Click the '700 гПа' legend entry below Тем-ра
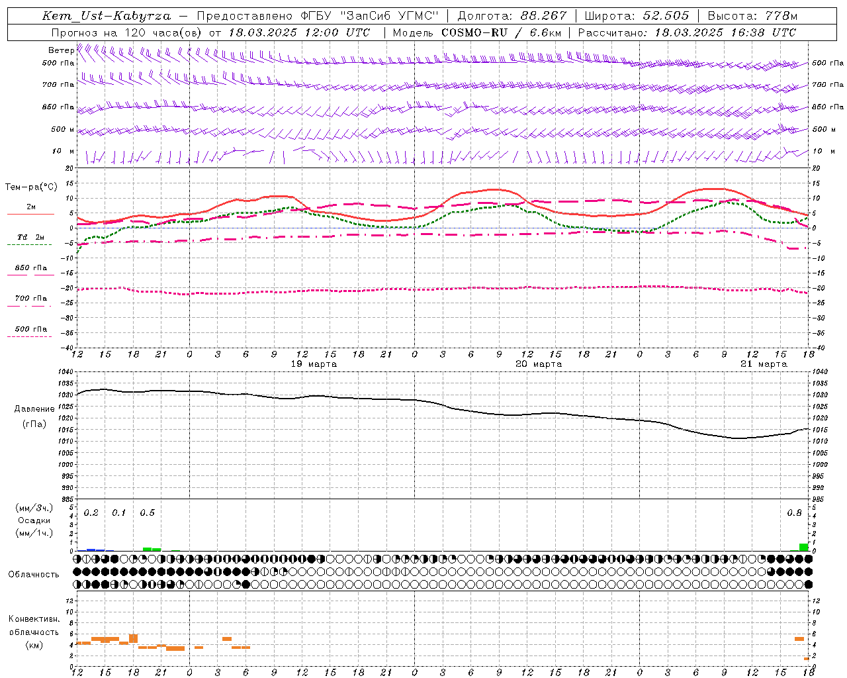This screenshot has height=678, width=847. (x=31, y=299)
